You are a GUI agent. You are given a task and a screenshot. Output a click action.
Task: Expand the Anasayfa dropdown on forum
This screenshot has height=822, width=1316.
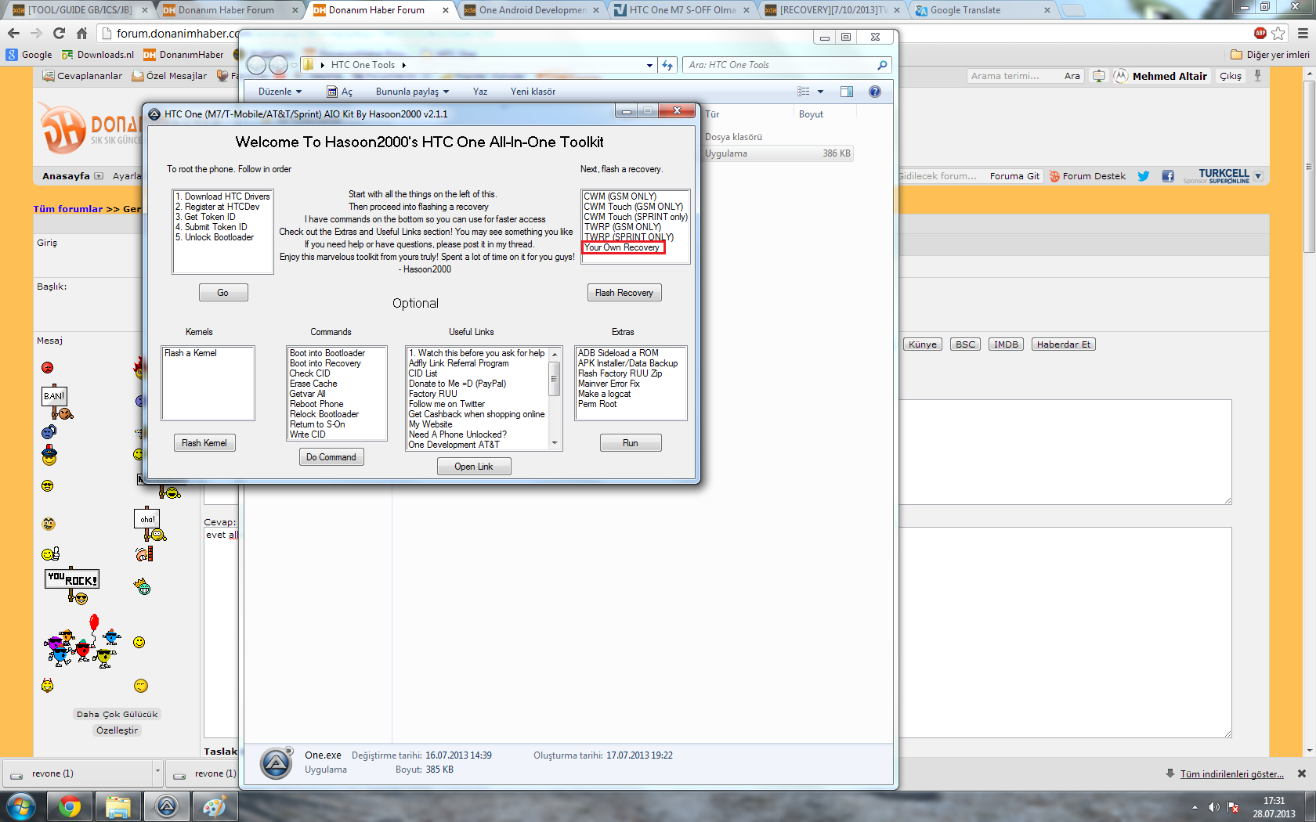click(x=99, y=176)
